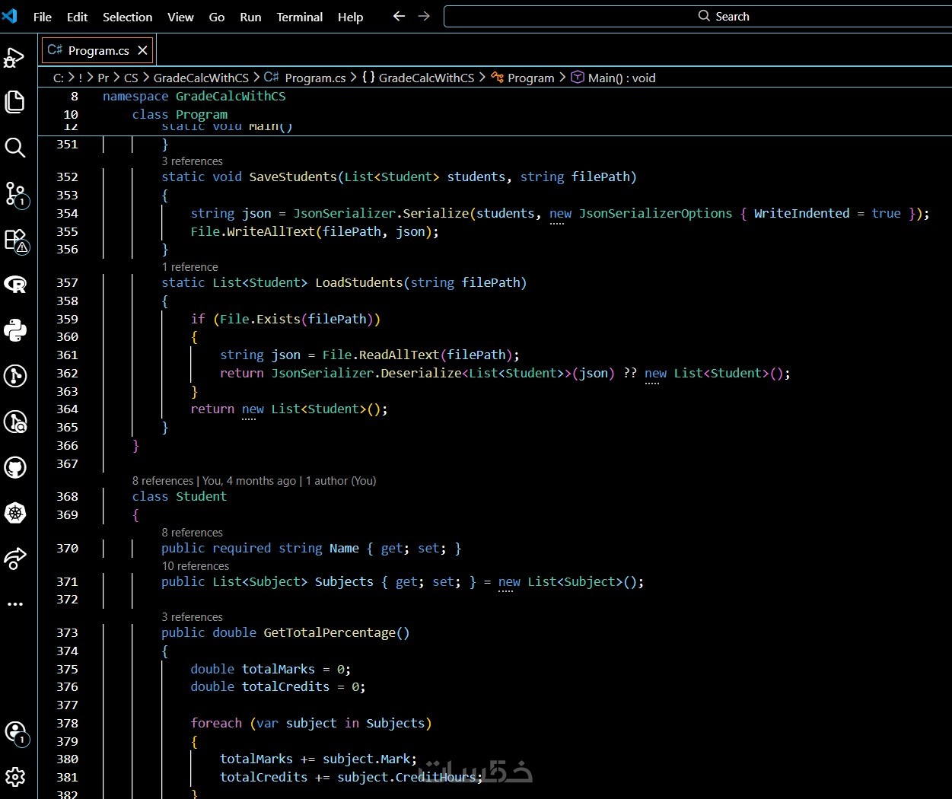This screenshot has height=799, width=952.
Task: Open the Explorer file panel
Action: 15,102
